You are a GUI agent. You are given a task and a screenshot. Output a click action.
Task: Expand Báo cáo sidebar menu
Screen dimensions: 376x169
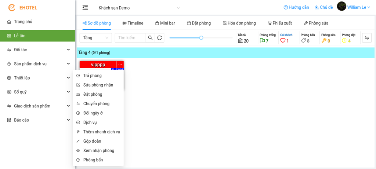point(37,120)
